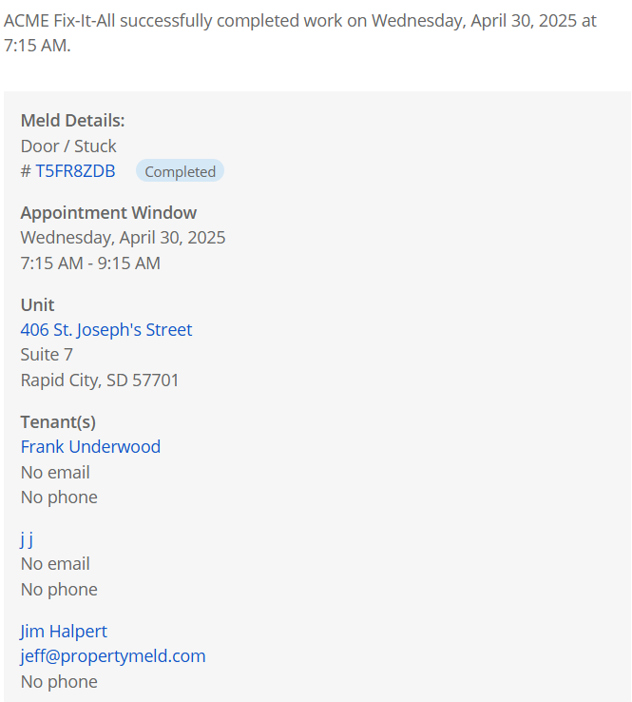Click the Unit section heading
Viewport: 632px width, 702px height.
pos(37,305)
